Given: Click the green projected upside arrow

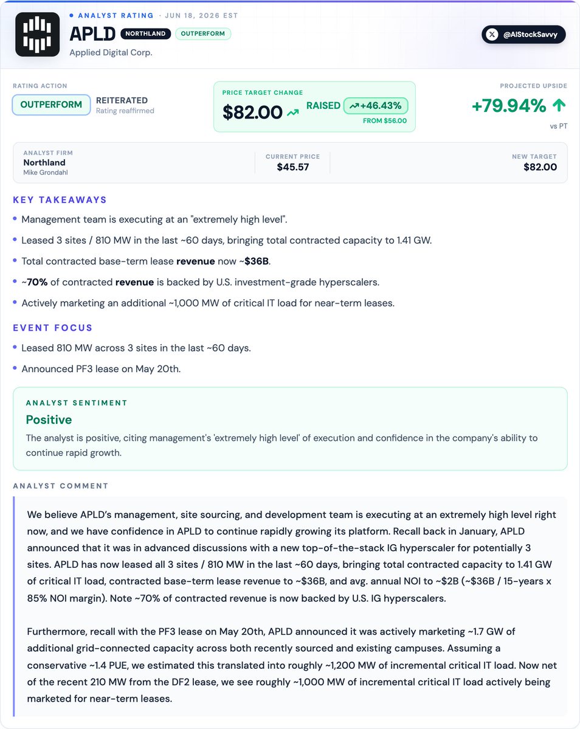Looking at the screenshot, I should point(559,105).
